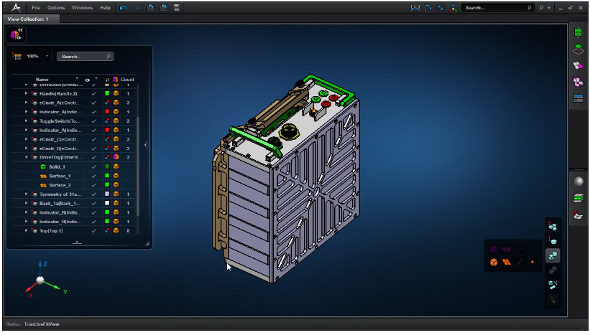Select the Surface_2 tree row

coord(73,185)
